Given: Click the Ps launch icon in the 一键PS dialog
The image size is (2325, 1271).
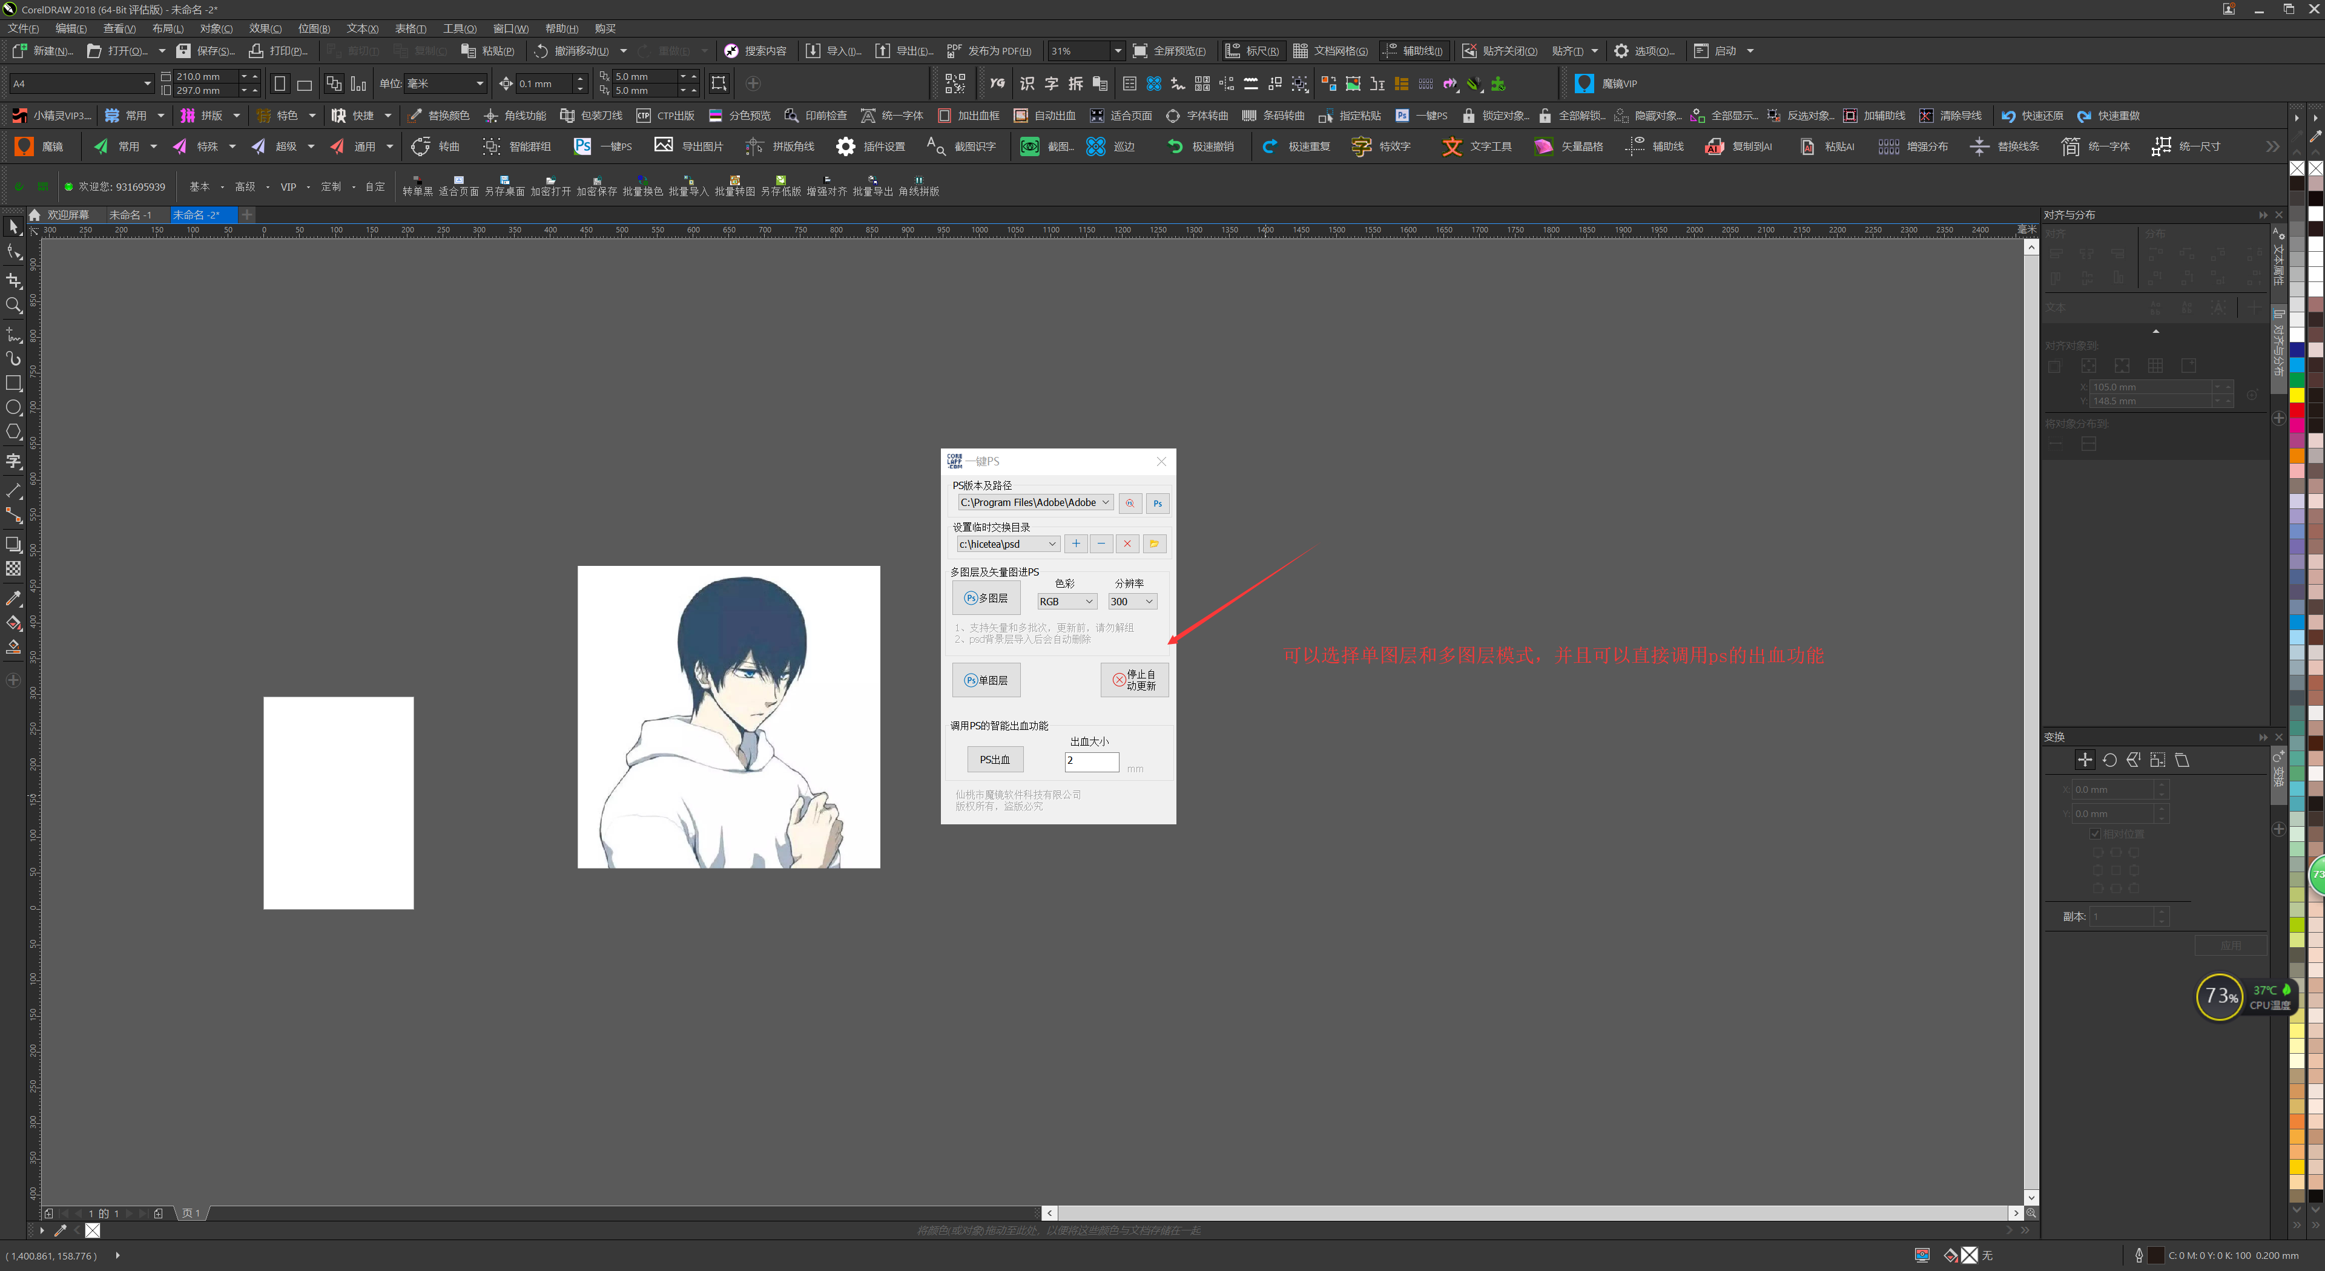Looking at the screenshot, I should click(x=1157, y=504).
